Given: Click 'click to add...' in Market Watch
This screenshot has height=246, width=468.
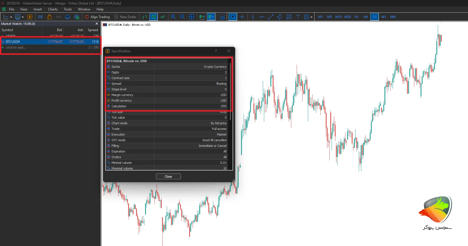Looking at the screenshot, I should click(x=16, y=47).
